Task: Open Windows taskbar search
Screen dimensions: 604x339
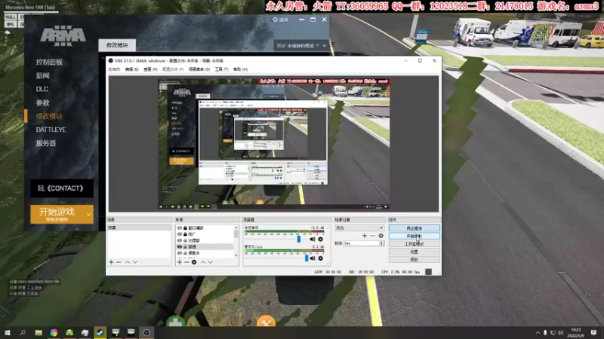Action: [23, 333]
